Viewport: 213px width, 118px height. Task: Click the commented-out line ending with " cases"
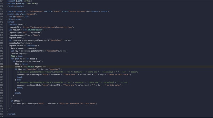click(x=77, y=72)
